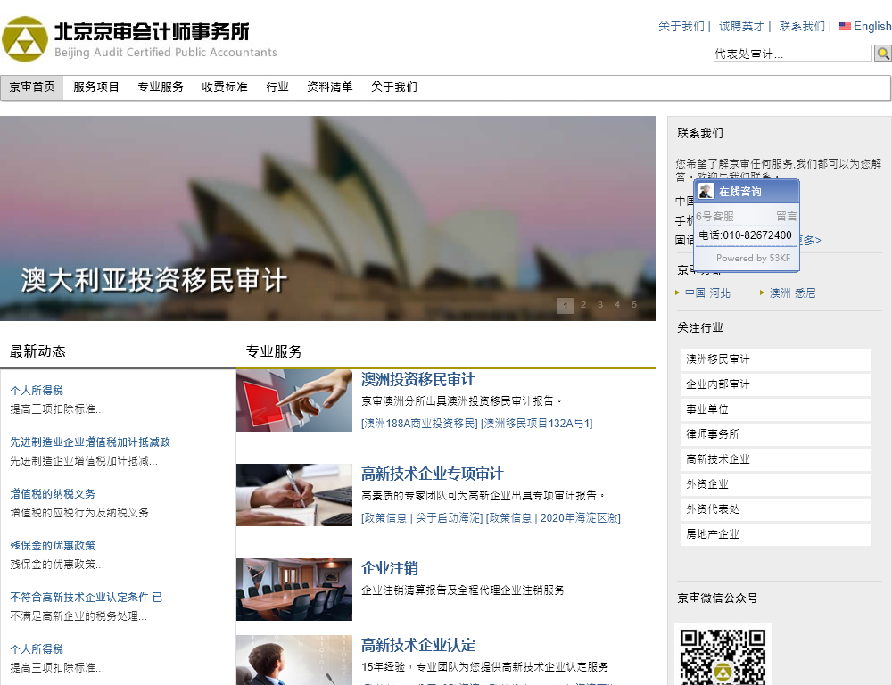Expand the 资料清单 navigation menu
The height and width of the screenshot is (685, 892).
click(330, 87)
